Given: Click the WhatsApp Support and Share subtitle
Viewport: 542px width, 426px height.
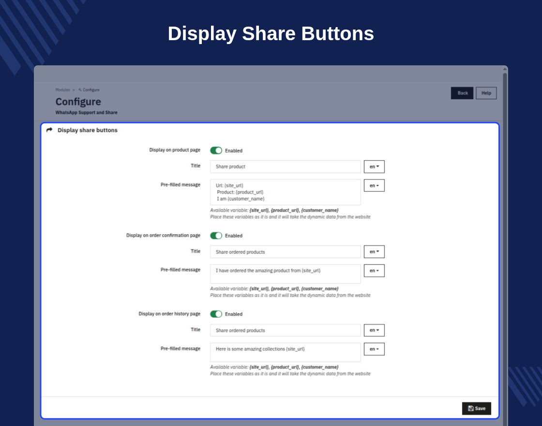Looking at the screenshot, I should (x=87, y=112).
